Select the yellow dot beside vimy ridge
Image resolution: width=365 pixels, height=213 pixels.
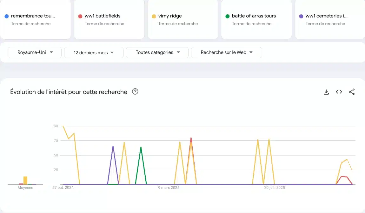(x=153, y=16)
